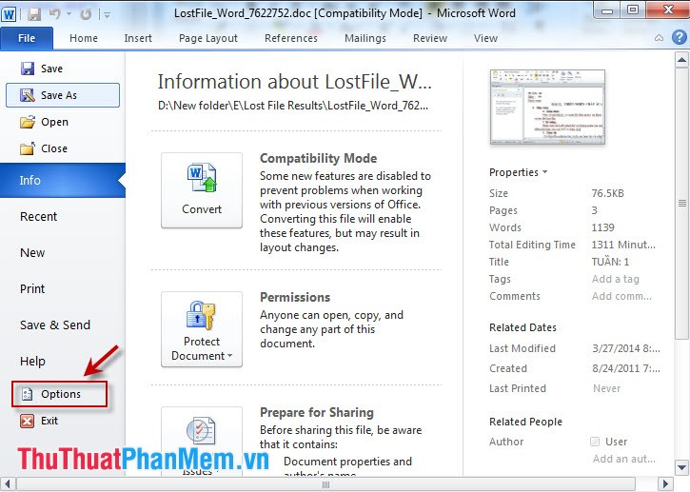The width and height of the screenshot is (690, 492).
Task: Click the vertical scrollbar thumb
Action: click(x=681, y=204)
